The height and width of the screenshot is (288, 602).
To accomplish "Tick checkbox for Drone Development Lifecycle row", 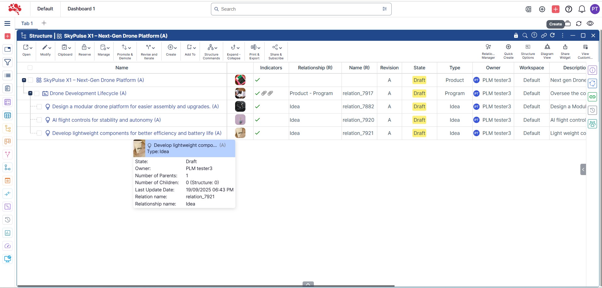I will (x=37, y=93).
